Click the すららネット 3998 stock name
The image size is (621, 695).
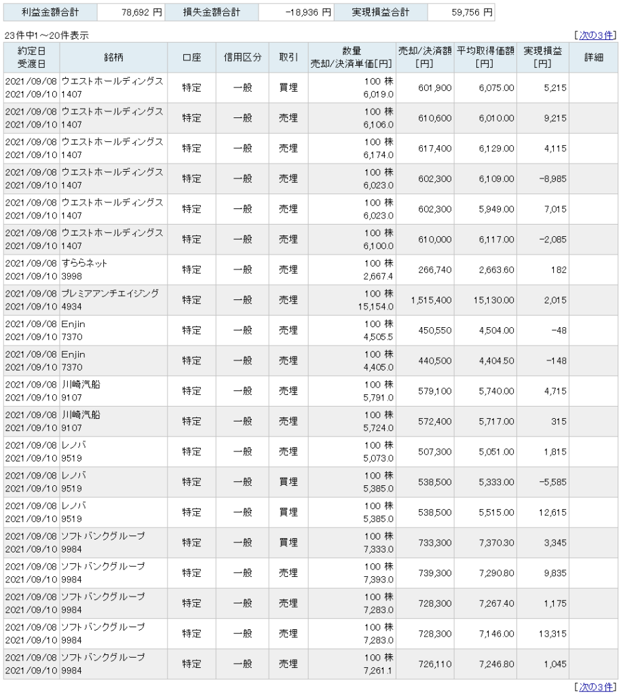click(84, 269)
